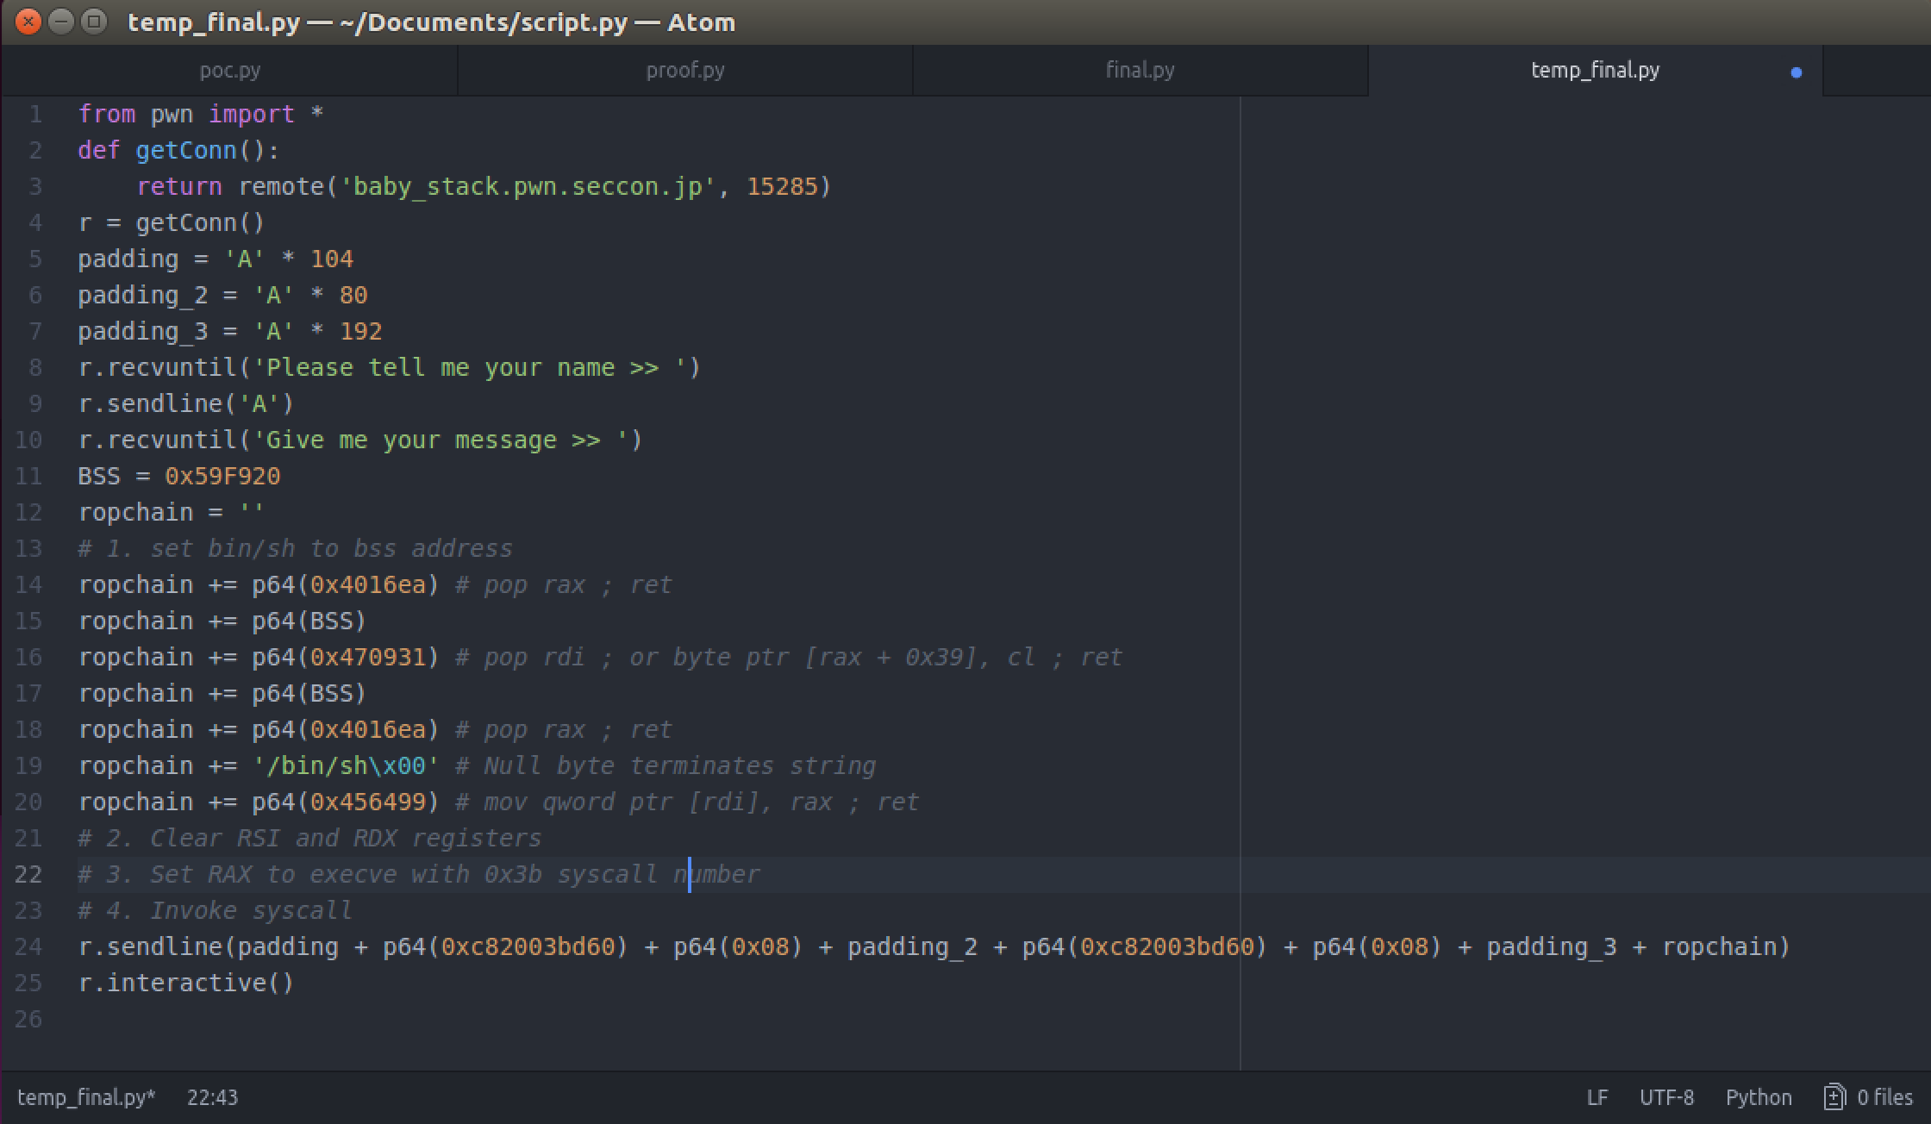The width and height of the screenshot is (1931, 1124).
Task: Click cursor position 22:43 indicator
Action: click(x=212, y=1097)
